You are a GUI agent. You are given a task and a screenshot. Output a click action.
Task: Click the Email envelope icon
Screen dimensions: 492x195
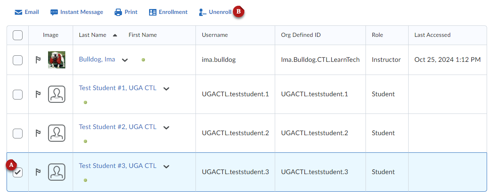tap(18, 12)
